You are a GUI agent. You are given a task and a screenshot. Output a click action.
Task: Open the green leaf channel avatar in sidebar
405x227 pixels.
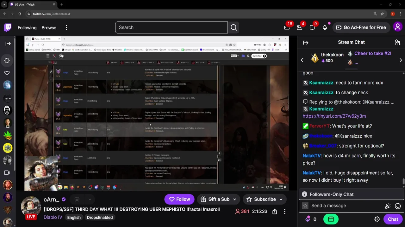[x=8, y=136]
